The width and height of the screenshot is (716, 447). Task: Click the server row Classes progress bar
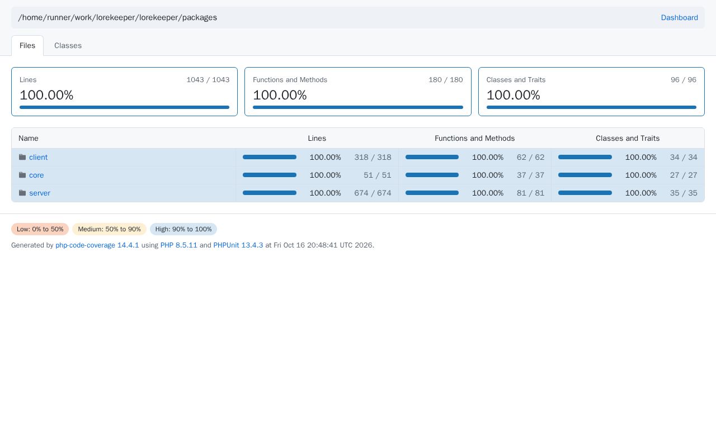tap(585, 193)
